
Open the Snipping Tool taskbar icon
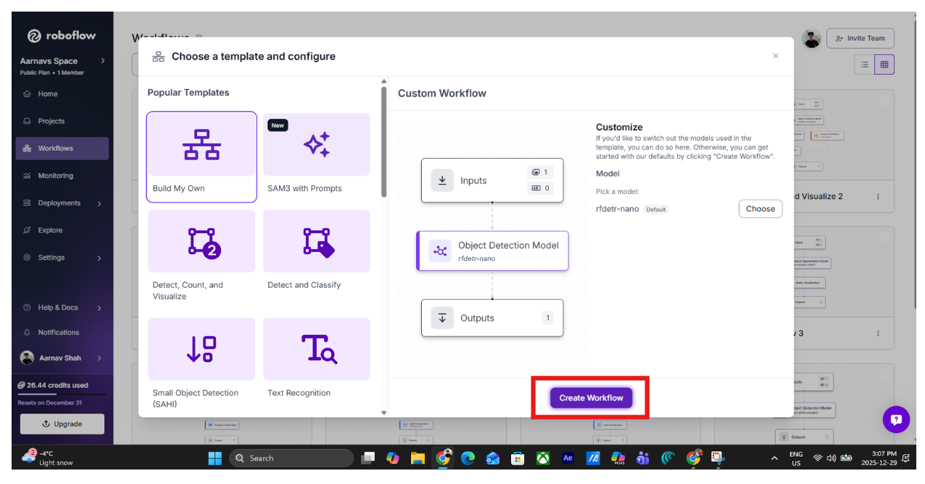tap(718, 458)
